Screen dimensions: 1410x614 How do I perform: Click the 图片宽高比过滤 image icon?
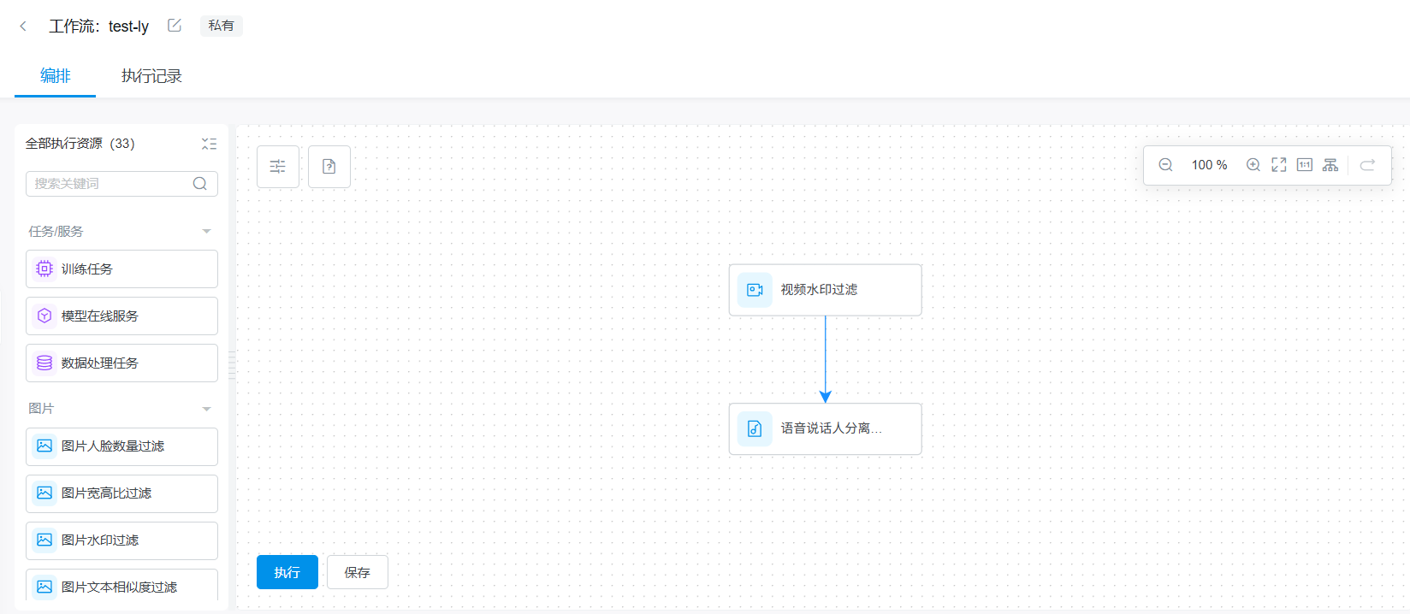(44, 493)
